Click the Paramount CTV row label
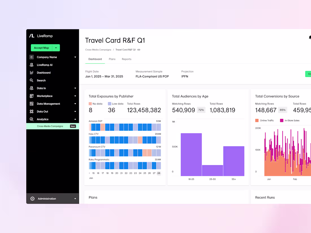The width and height of the screenshot is (311, 233). pyautogui.click(x=97, y=147)
